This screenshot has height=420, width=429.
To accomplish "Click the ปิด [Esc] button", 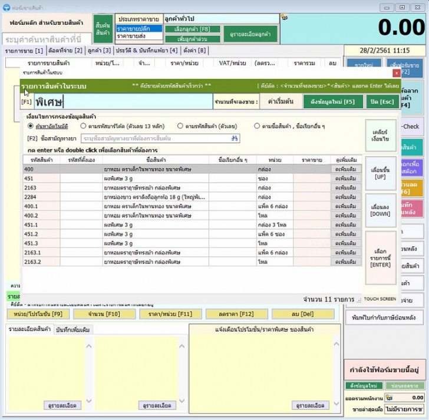I will point(381,101).
